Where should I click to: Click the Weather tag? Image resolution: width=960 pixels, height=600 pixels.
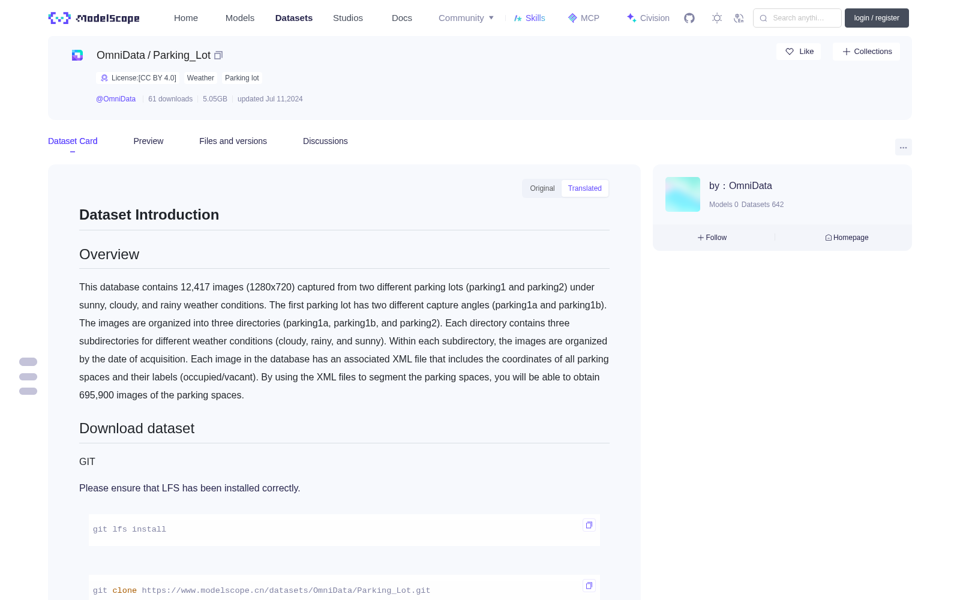pos(200,78)
